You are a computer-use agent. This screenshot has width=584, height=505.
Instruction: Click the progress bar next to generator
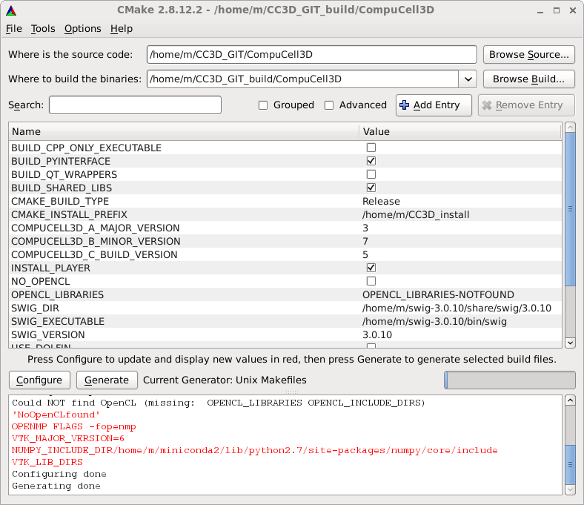pos(509,380)
